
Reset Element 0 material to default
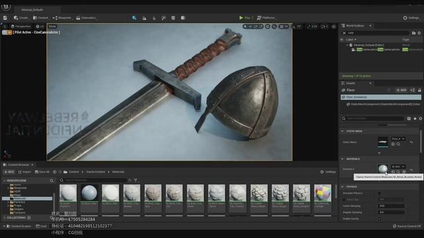tap(411, 170)
